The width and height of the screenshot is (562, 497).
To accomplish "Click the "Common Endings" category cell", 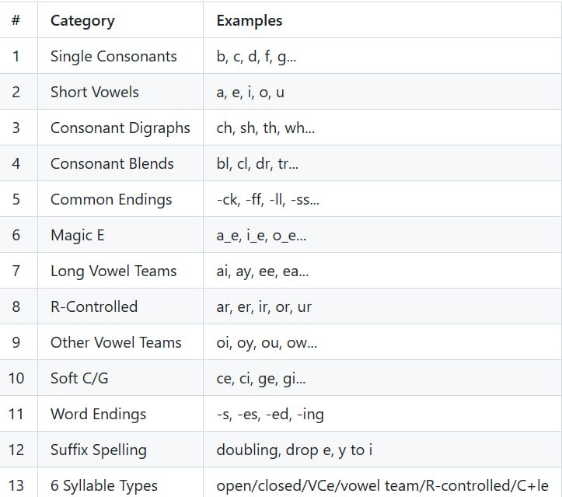I will [111, 200].
